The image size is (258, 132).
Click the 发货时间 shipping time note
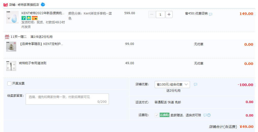tap(43, 24)
